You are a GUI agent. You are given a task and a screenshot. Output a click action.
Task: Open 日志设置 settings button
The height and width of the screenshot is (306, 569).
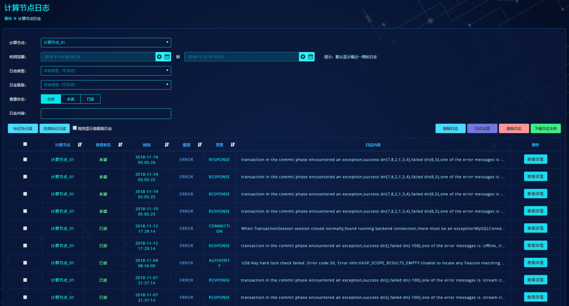click(x=482, y=128)
